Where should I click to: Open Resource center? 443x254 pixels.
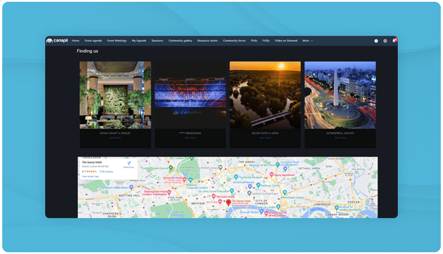pyautogui.click(x=207, y=41)
